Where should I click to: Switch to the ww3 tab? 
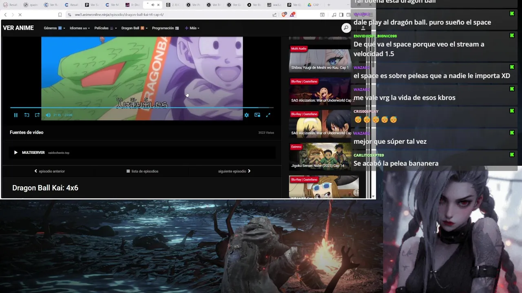[274, 5]
